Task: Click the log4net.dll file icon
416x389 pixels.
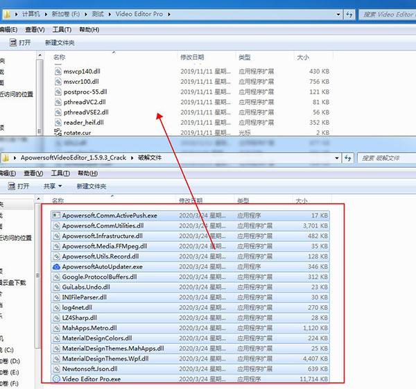Action: click(x=57, y=307)
